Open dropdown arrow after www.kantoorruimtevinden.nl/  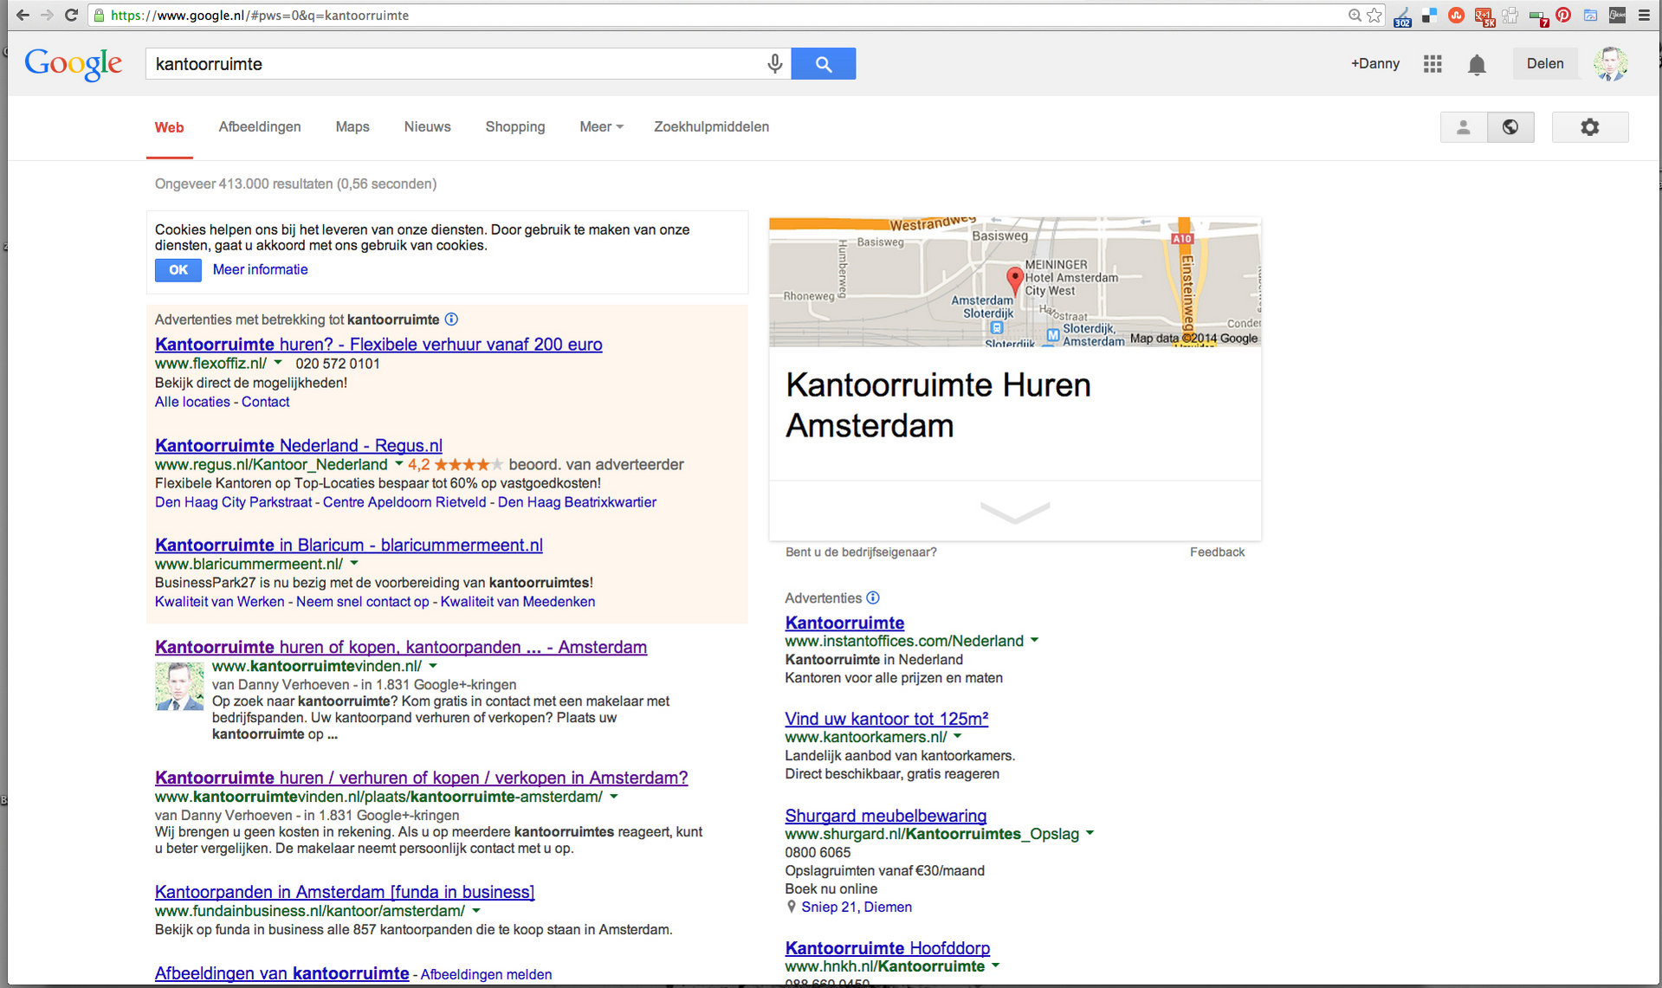[433, 666]
